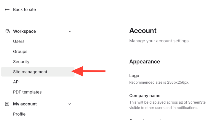Screen dimensions: 206x120
Task: Open the API settings page
Action: [16, 82]
